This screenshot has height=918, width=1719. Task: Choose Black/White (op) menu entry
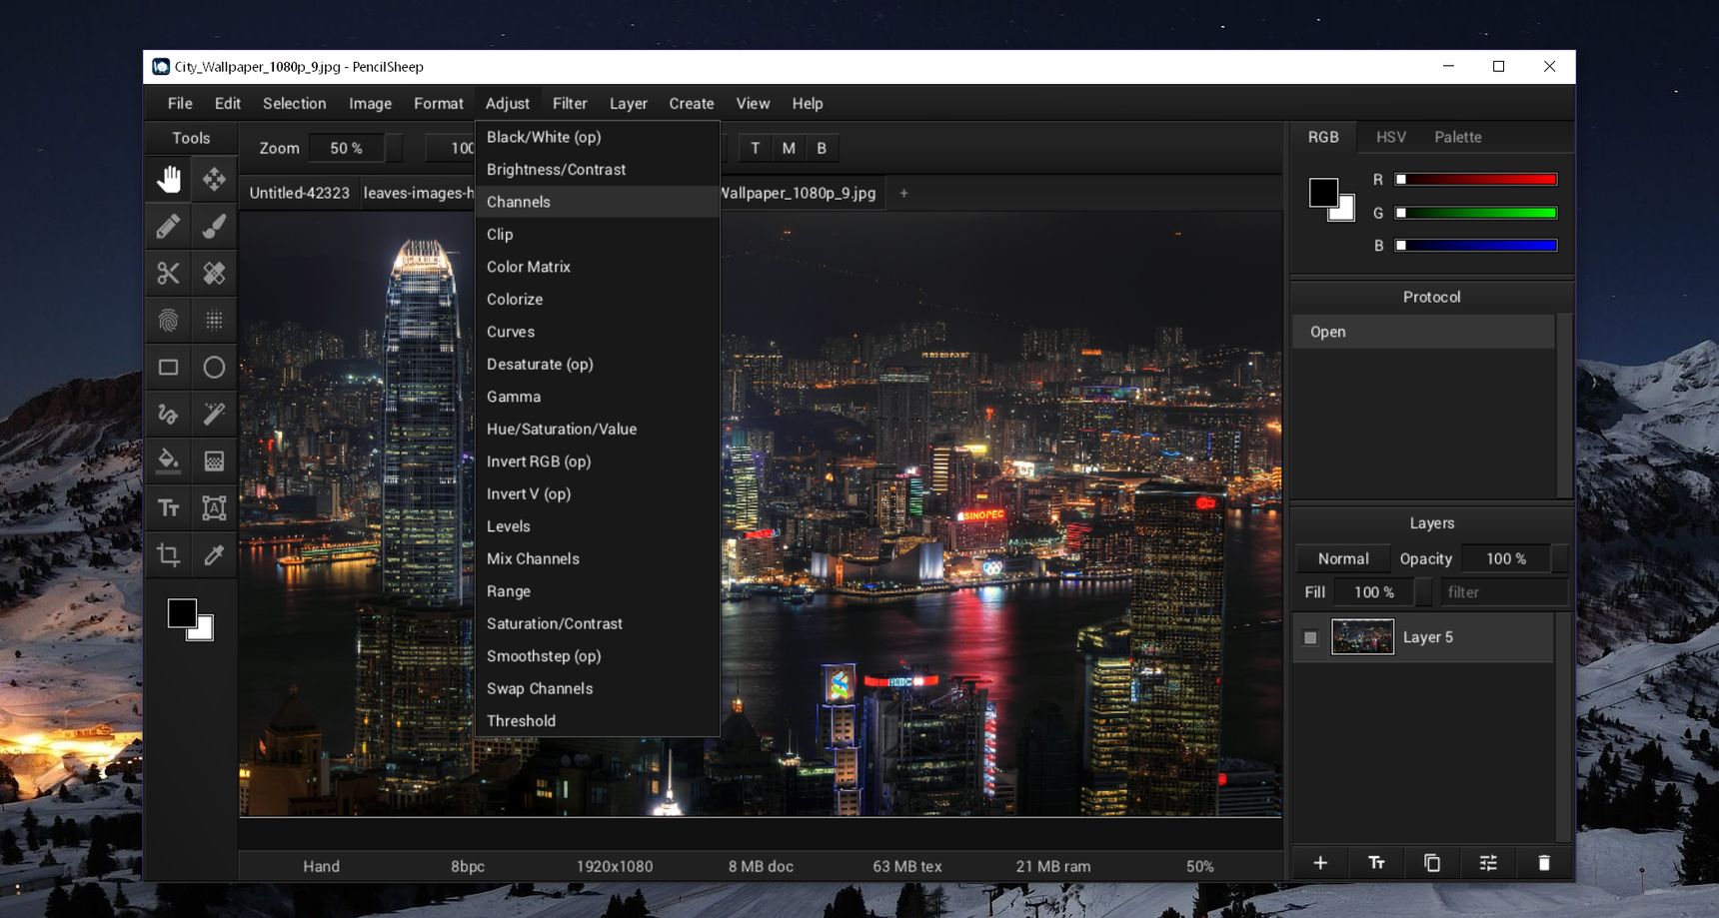pyautogui.click(x=598, y=137)
